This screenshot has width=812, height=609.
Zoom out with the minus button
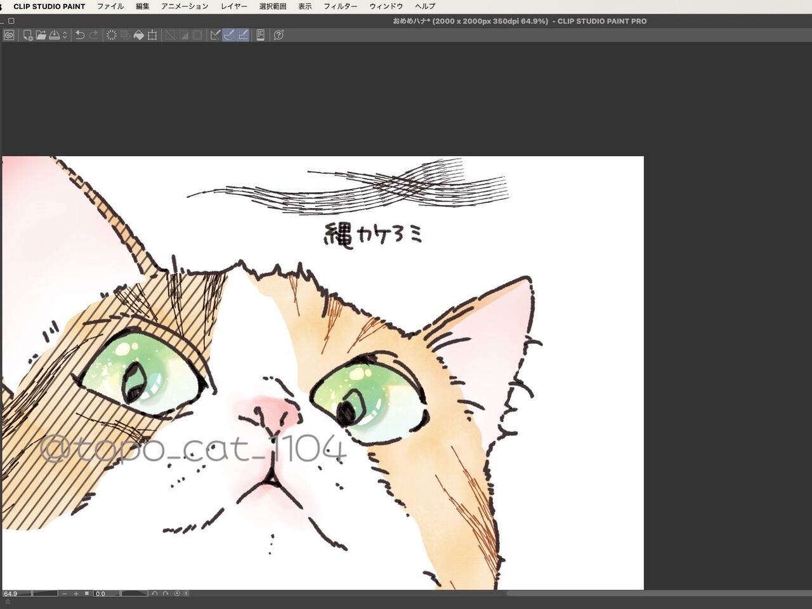pyautogui.click(x=65, y=594)
